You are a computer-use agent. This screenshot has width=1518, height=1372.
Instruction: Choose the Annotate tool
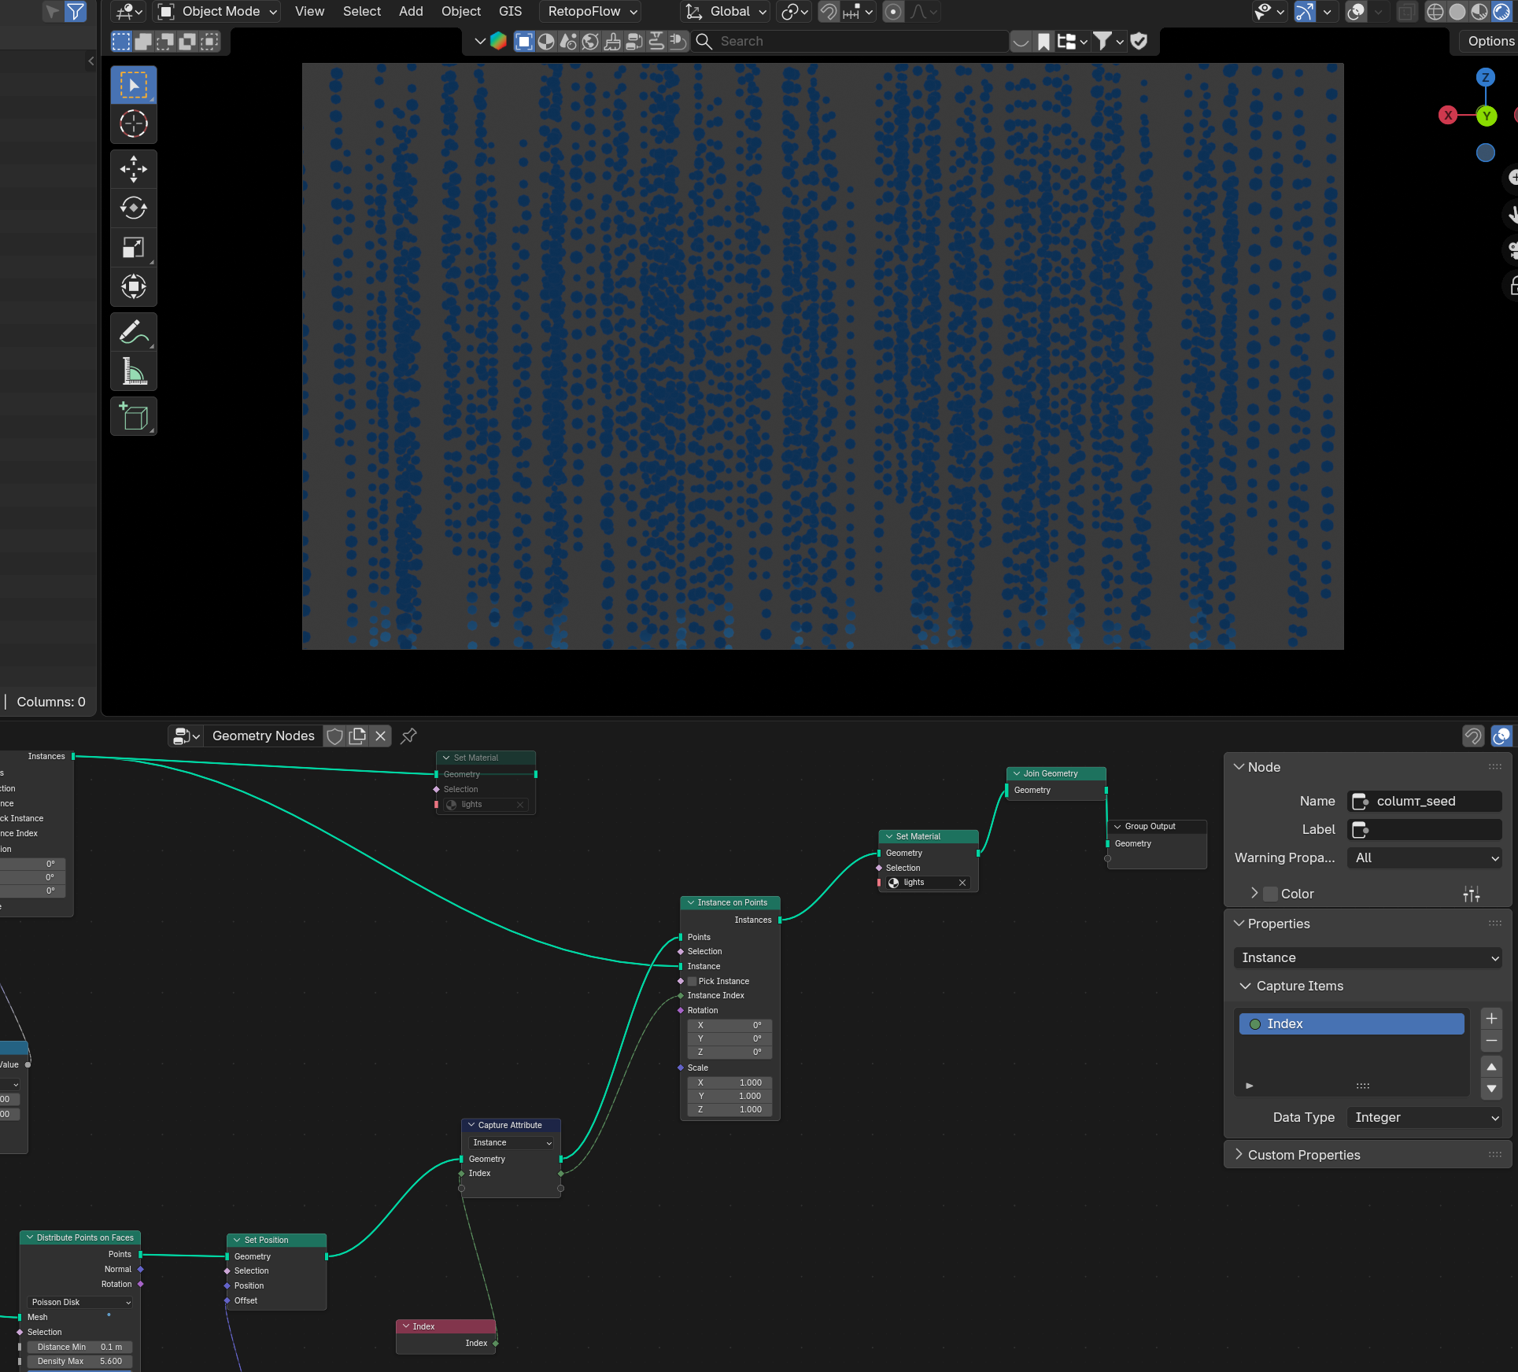[x=133, y=331]
